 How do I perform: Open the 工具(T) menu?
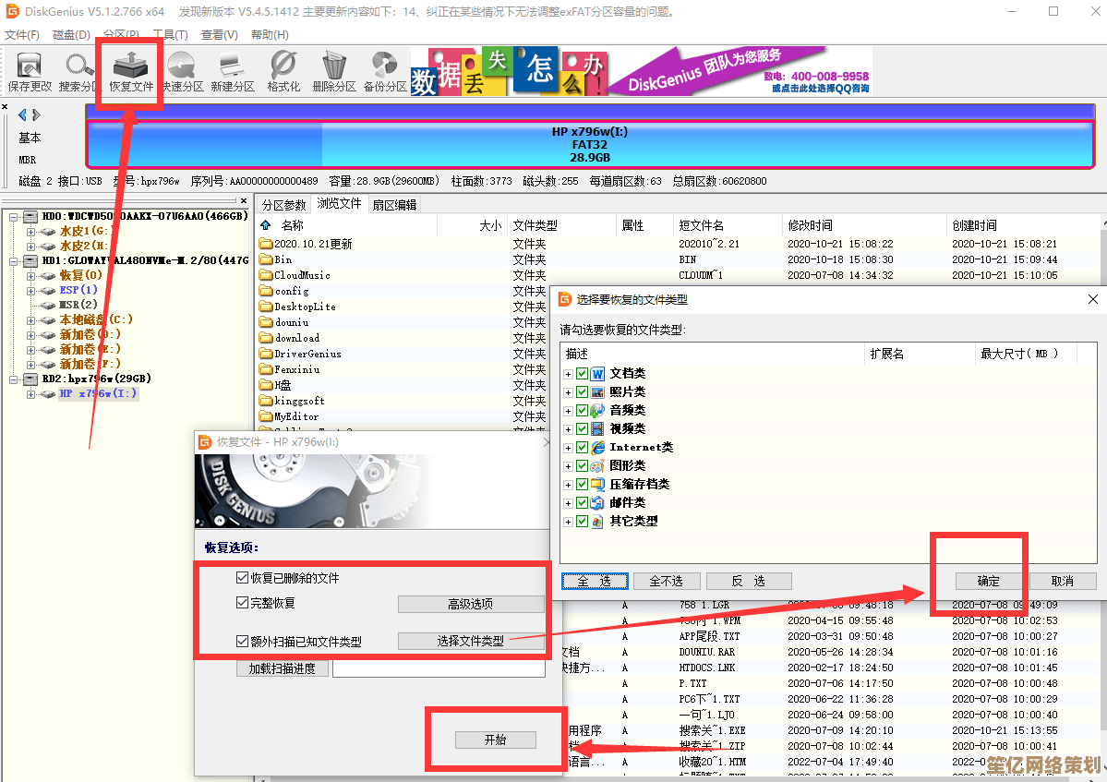point(169,35)
